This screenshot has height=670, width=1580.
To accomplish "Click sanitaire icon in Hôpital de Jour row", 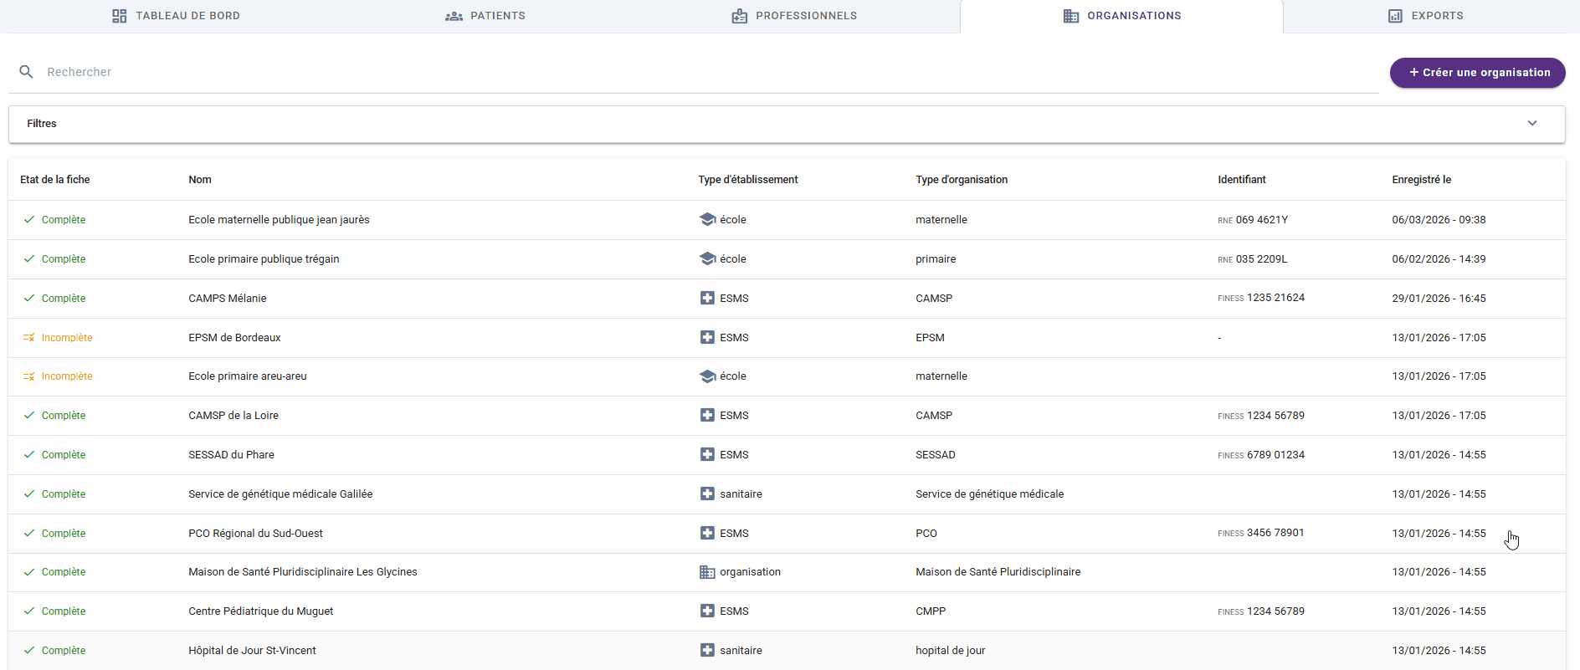I will tap(707, 651).
